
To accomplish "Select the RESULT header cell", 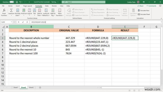I will (125, 30).
